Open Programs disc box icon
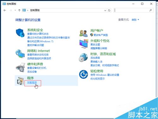 [20, 81]
